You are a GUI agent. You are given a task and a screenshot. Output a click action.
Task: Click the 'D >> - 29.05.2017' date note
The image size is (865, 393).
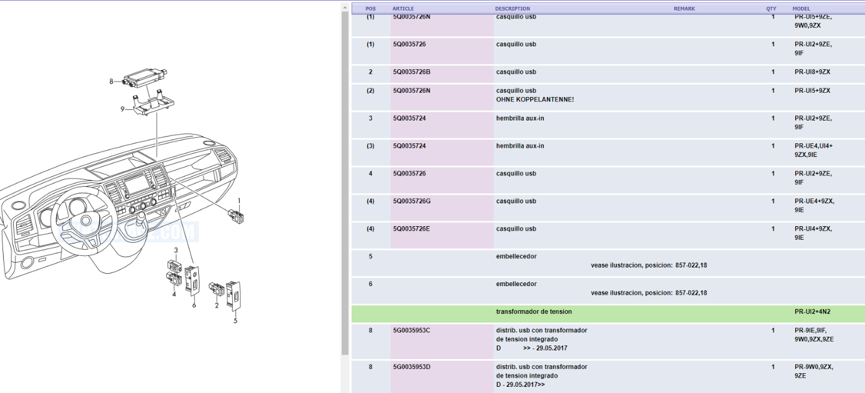pos(531,348)
